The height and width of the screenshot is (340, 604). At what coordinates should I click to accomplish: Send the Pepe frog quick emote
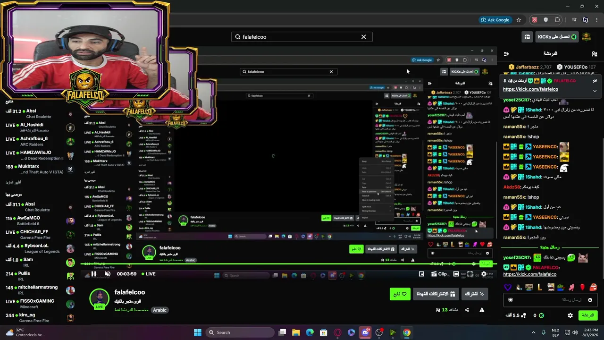click(561, 287)
